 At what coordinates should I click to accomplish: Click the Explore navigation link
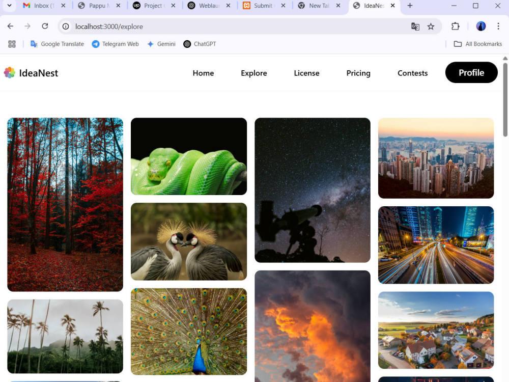pyautogui.click(x=254, y=73)
